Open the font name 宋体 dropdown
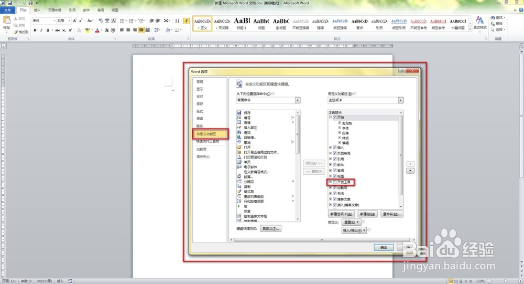The height and width of the screenshot is (284, 524). (x=54, y=21)
